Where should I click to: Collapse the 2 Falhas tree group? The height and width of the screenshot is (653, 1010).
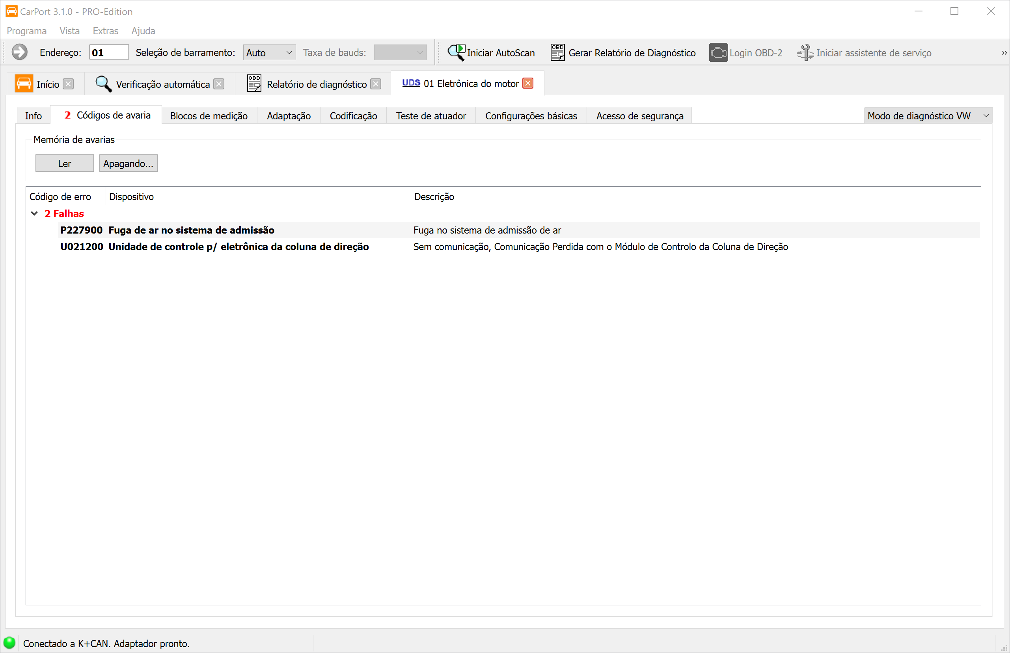pos(34,214)
